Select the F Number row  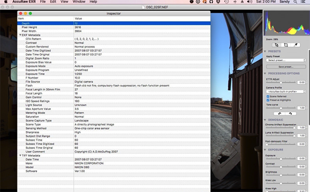114,78
